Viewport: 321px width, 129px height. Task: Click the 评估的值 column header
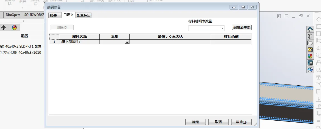[231, 37]
